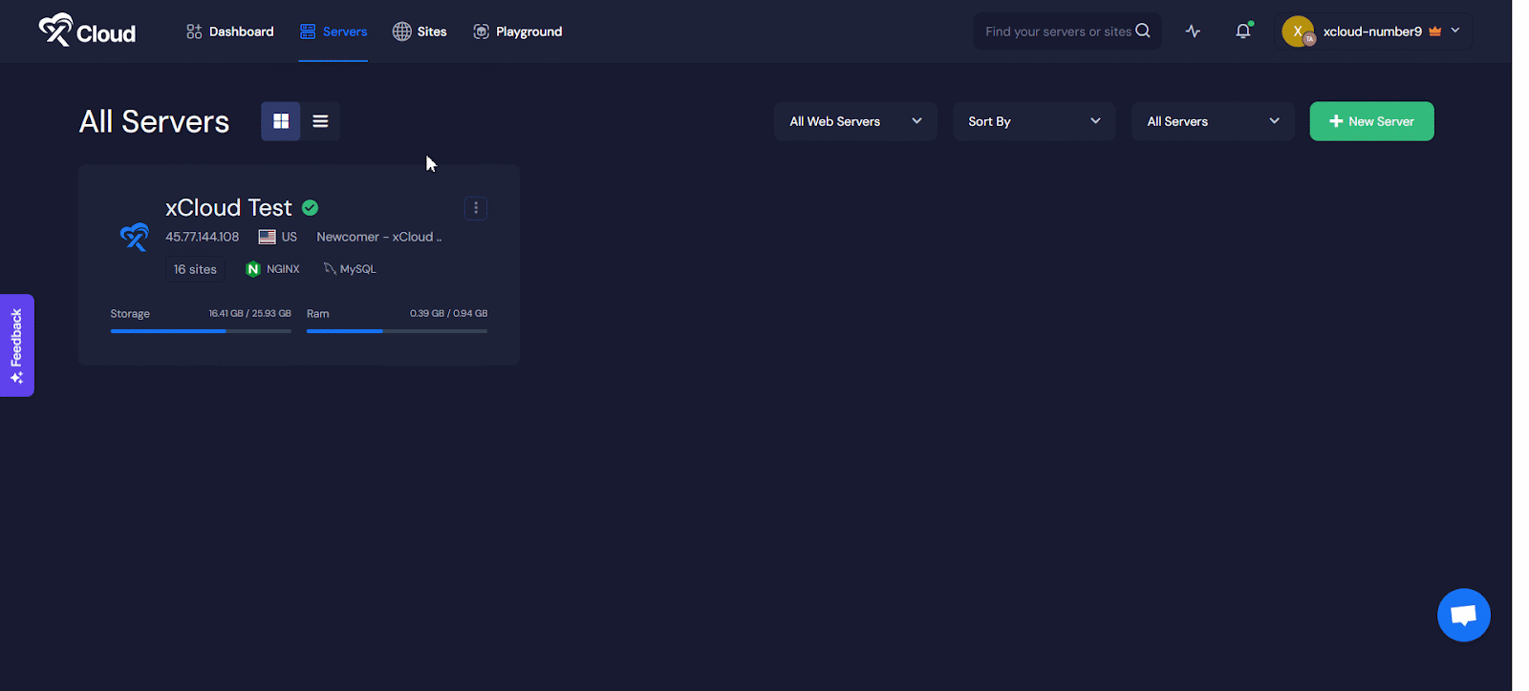Open xCloud Test three-dot options menu
1529x691 pixels.
(x=476, y=208)
